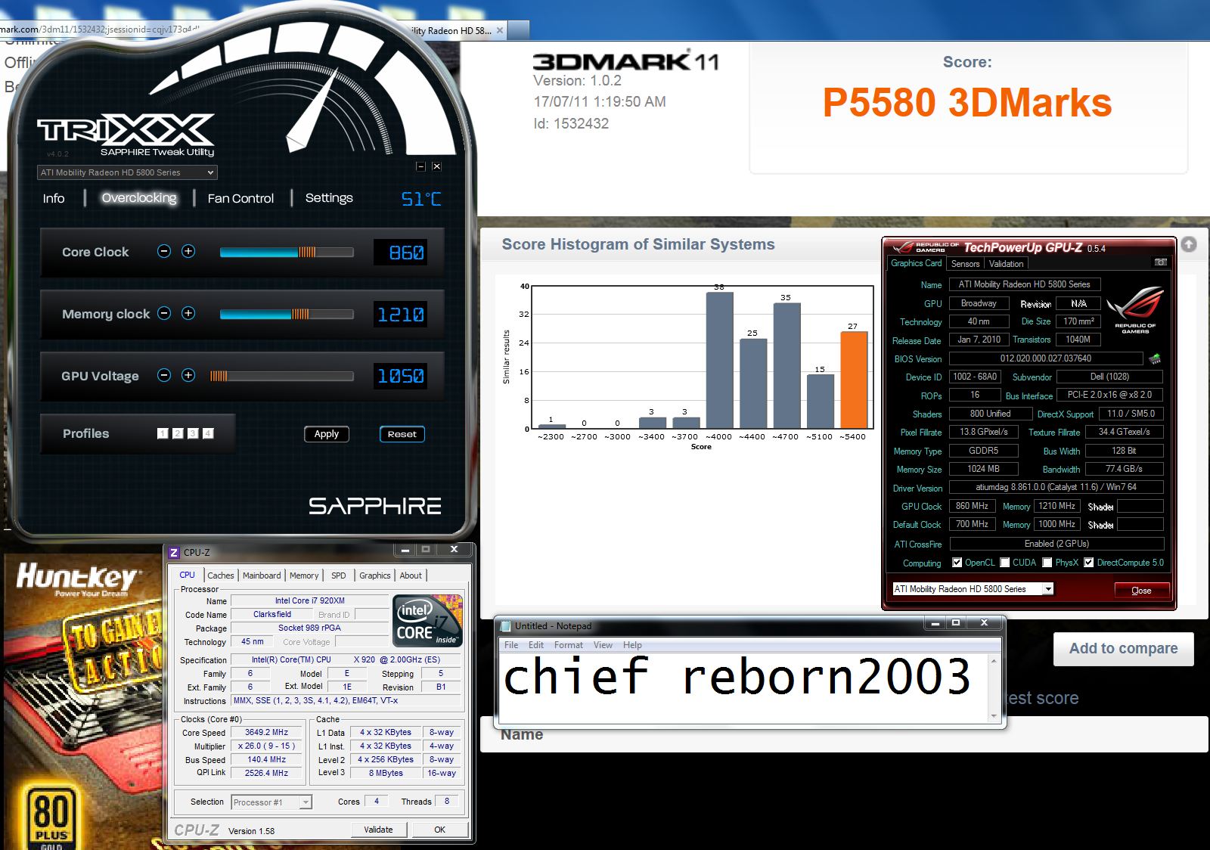The height and width of the screenshot is (850, 1210).
Task: Select TRIXX profile slot 2
Action: pyautogui.click(x=178, y=433)
